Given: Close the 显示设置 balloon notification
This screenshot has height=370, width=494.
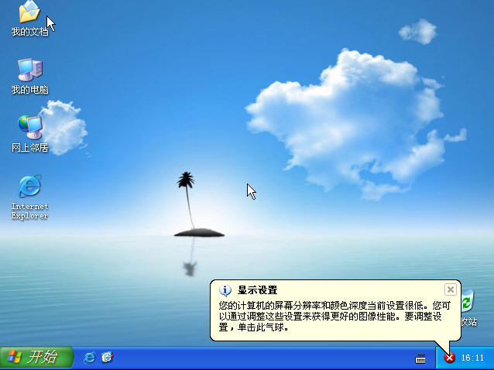Looking at the screenshot, I should (451, 289).
